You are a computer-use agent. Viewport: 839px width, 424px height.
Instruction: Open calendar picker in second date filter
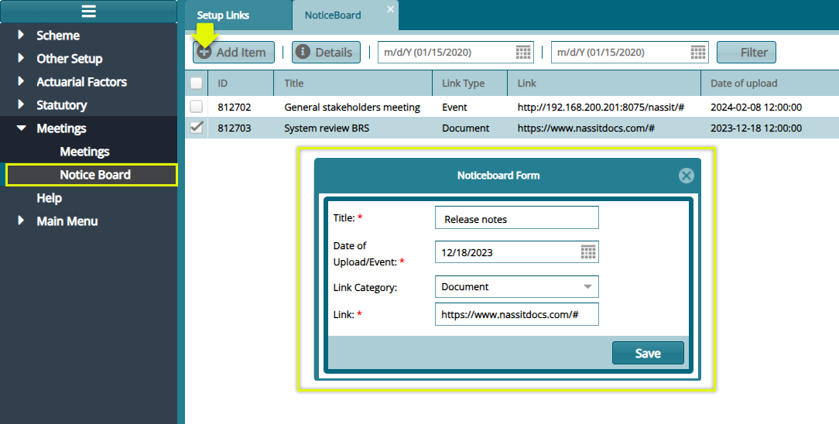(698, 53)
